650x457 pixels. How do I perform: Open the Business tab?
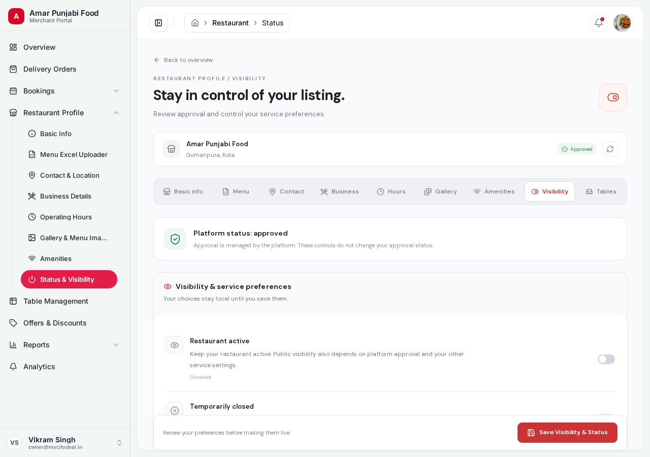(340, 191)
